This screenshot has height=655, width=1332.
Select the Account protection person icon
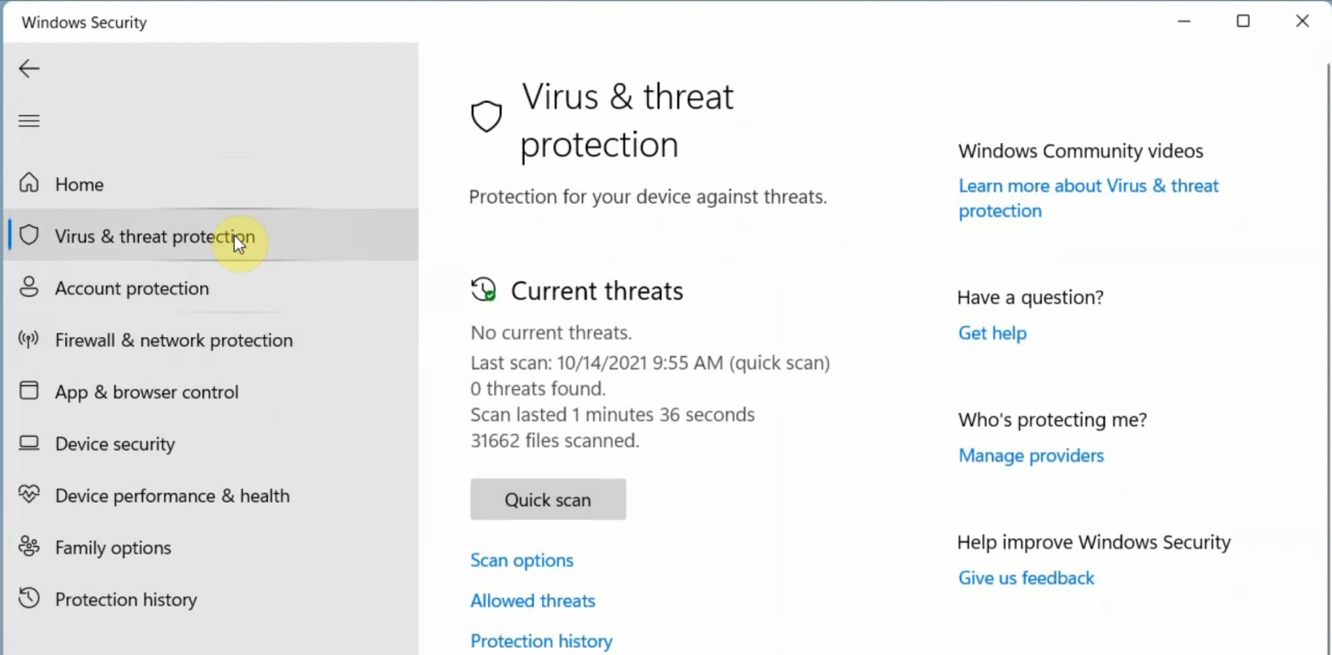29,288
